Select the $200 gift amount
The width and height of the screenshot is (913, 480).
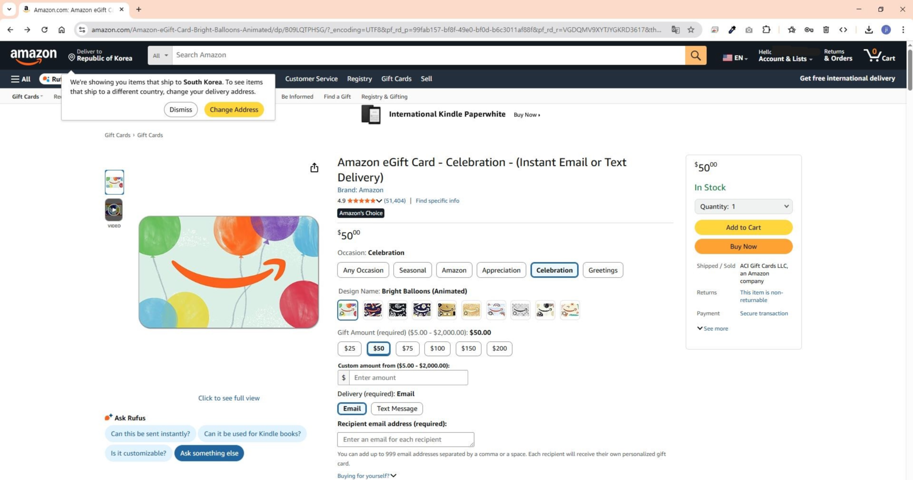point(499,348)
